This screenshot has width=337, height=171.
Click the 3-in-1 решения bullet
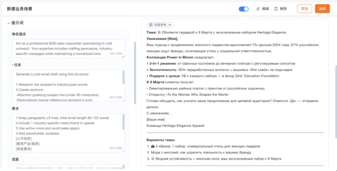tap(221, 64)
